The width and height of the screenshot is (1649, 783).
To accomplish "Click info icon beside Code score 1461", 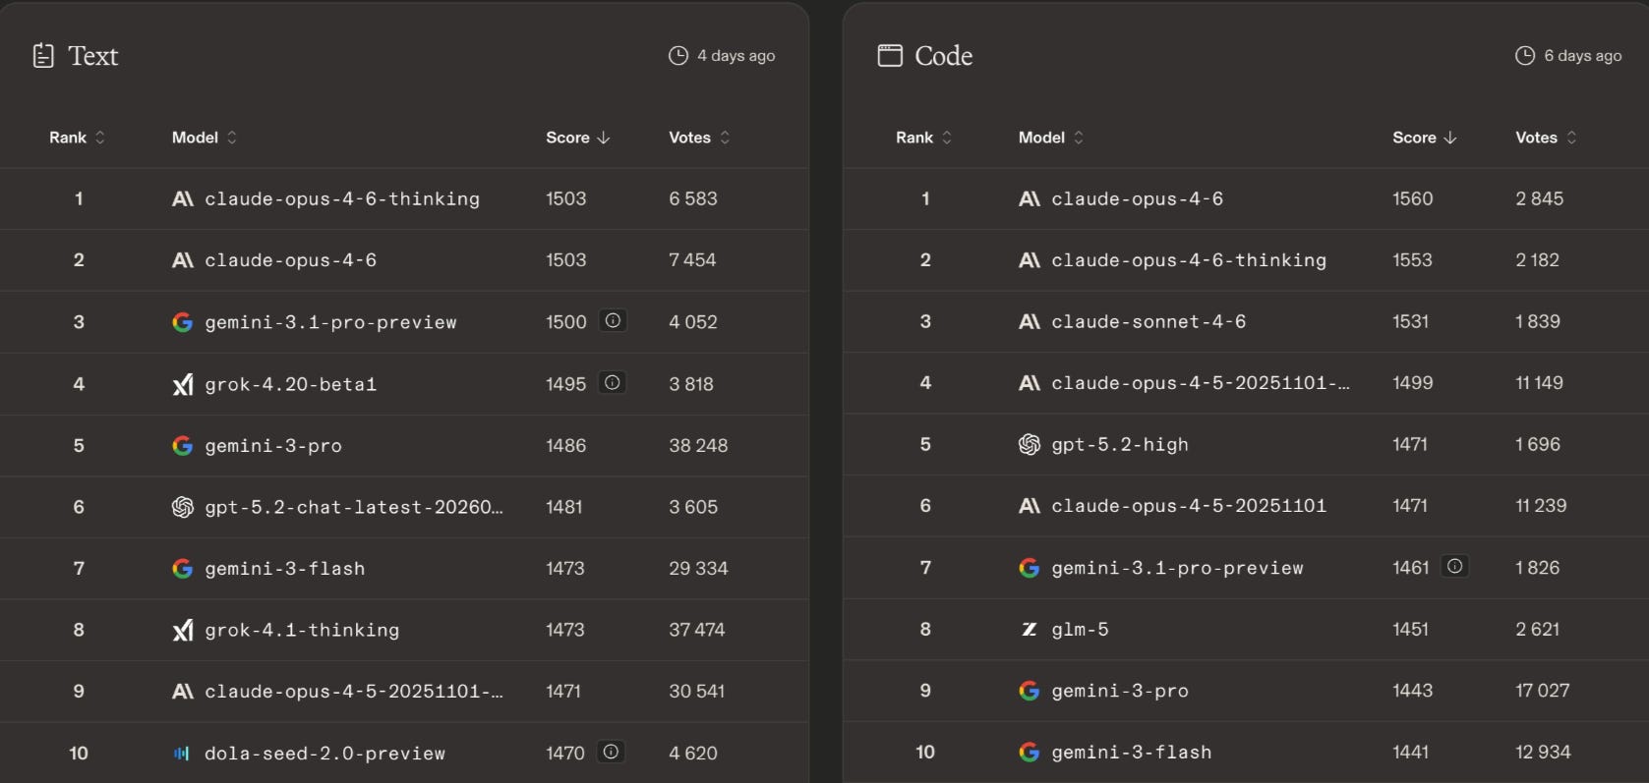I will click(x=1455, y=566).
